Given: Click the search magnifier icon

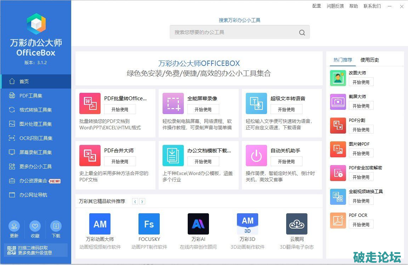Looking at the screenshot, I should coord(302,33).
